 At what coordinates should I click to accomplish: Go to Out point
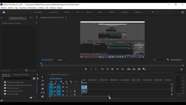(123, 69)
